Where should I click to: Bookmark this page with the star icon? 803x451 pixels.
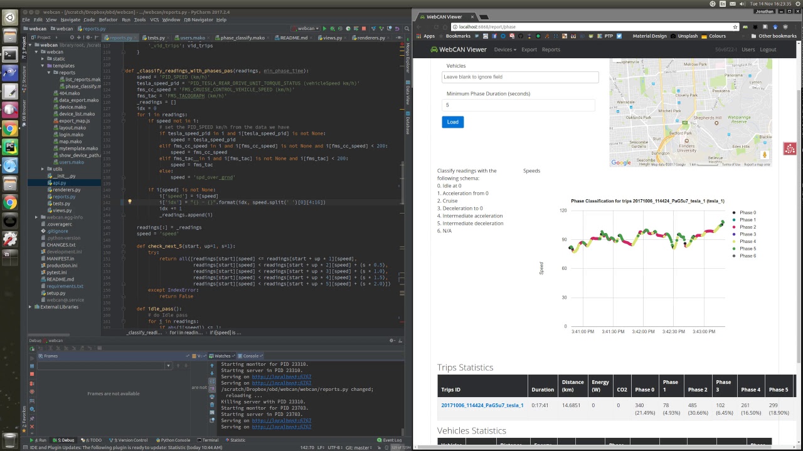[x=735, y=27]
